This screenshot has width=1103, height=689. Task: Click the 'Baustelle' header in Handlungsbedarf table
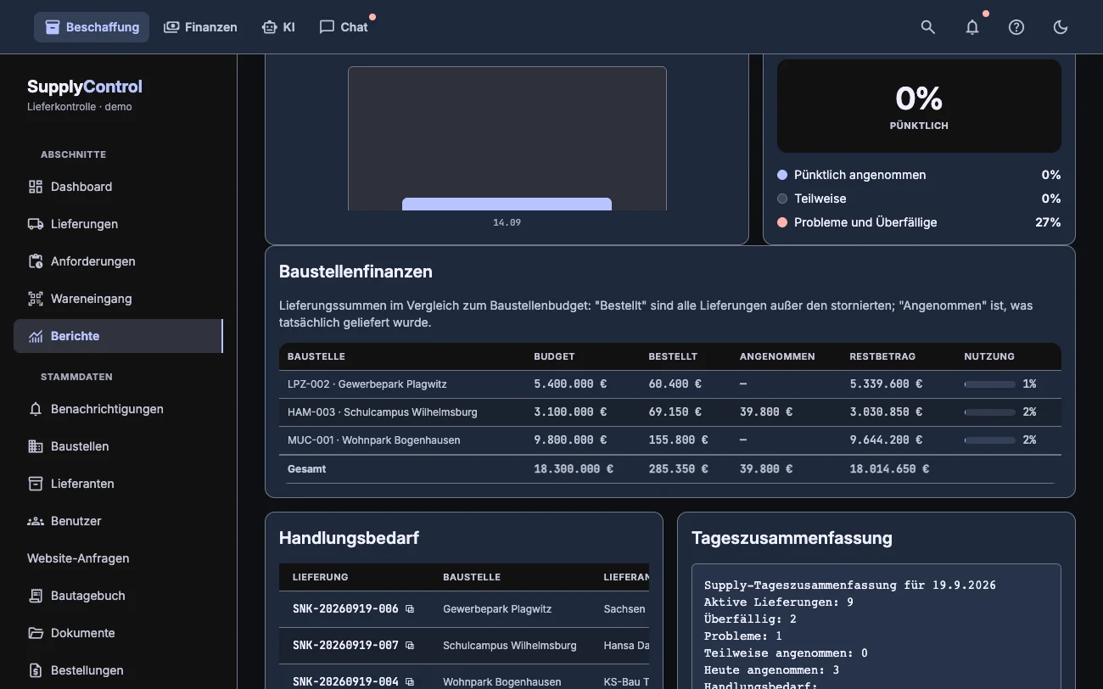(472, 577)
